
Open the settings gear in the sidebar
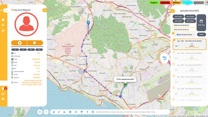3,94
